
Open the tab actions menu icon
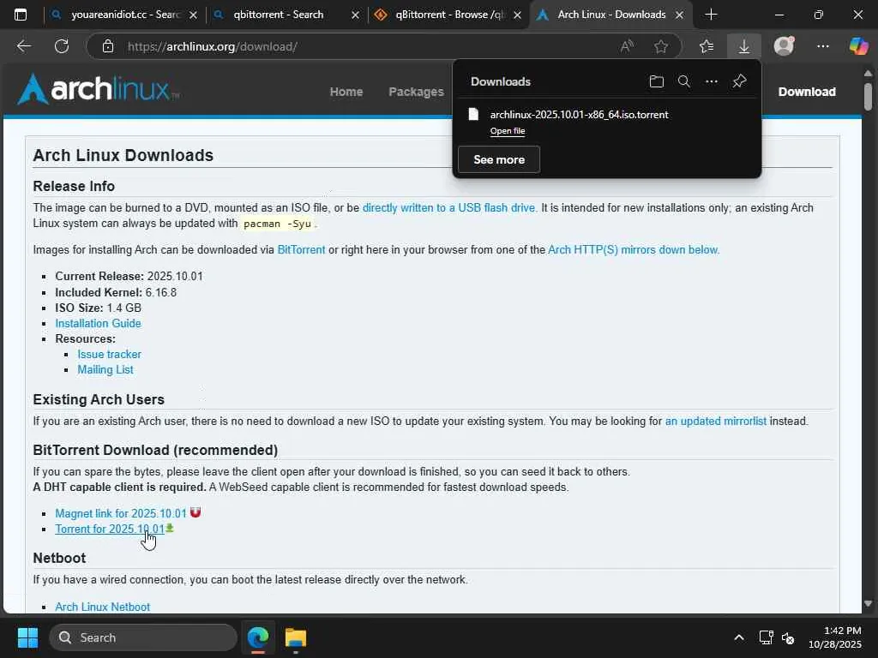[x=21, y=15]
